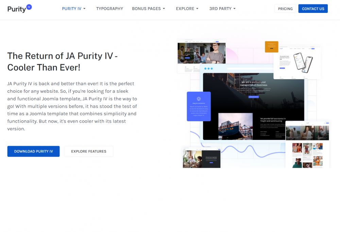The image size is (340, 232).
Task: Click the orange notification card
Action: (271, 47)
